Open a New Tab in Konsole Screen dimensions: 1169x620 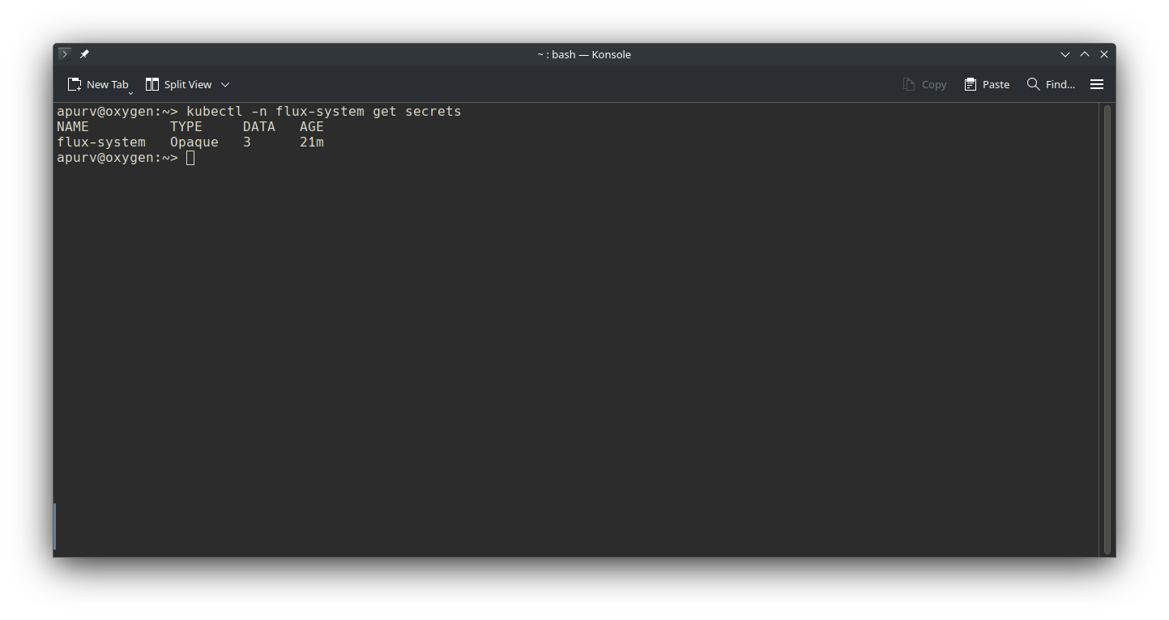[98, 84]
